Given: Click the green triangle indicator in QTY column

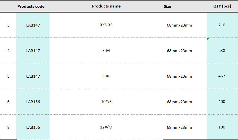Looking at the screenshot, I should [x=208, y=39].
